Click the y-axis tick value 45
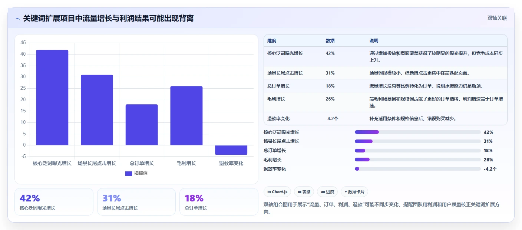Screen dimensions: 522x230 click(23, 43)
